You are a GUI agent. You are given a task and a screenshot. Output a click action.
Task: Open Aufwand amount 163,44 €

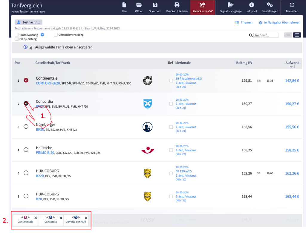click(292, 196)
